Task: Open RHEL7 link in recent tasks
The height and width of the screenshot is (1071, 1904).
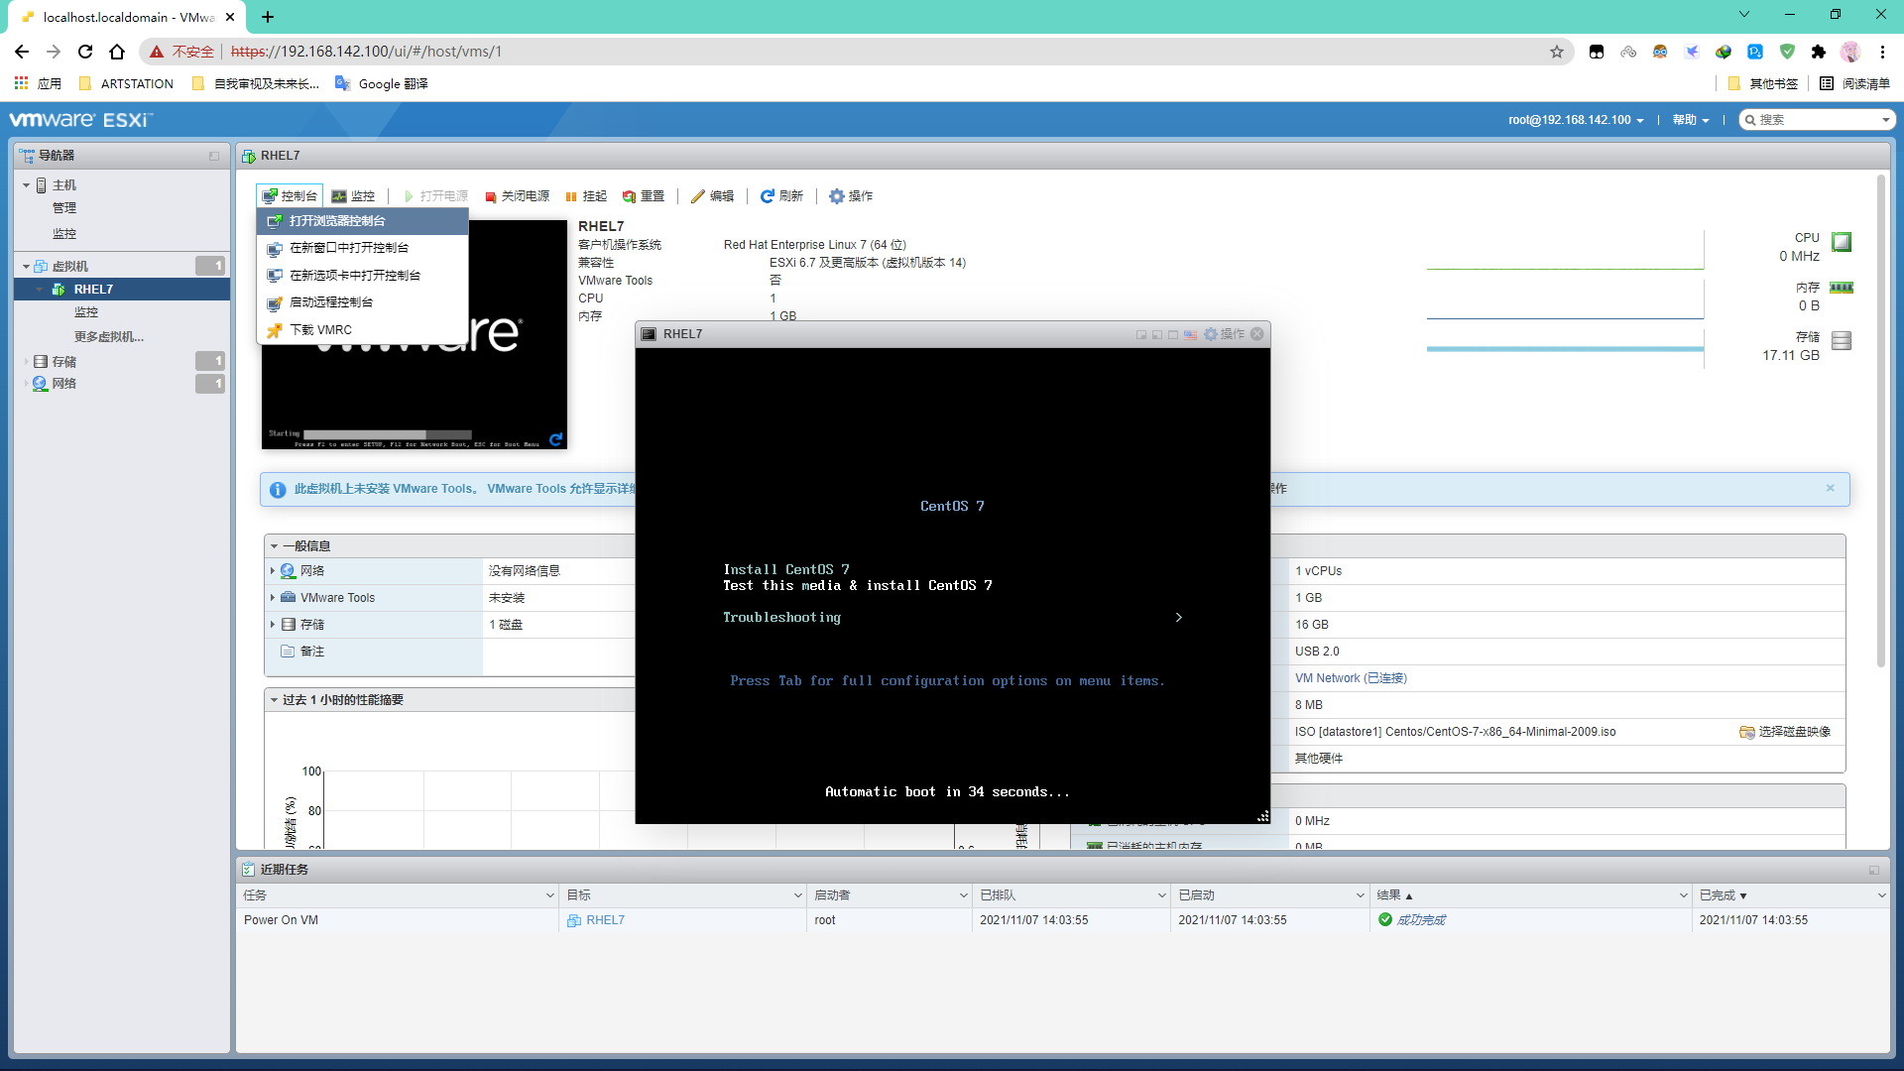Action: pos(605,920)
